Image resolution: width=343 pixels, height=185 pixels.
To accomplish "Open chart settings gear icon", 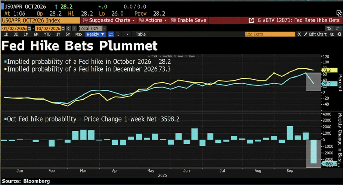I will point(339,34).
